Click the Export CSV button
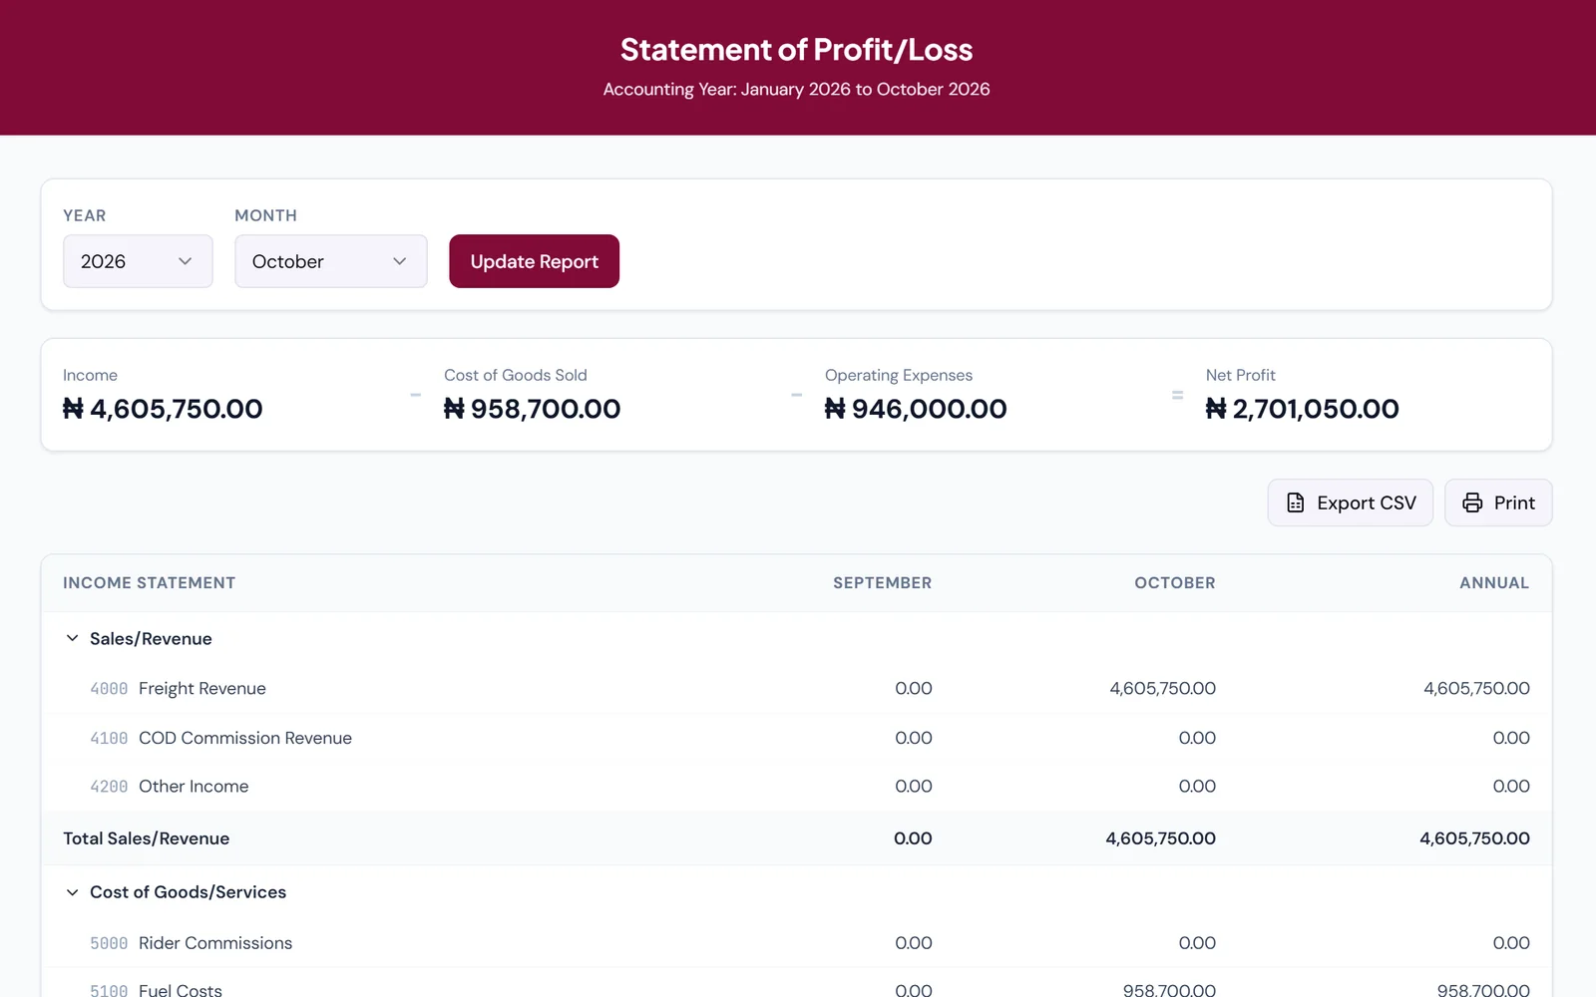The image size is (1596, 997). click(x=1350, y=502)
